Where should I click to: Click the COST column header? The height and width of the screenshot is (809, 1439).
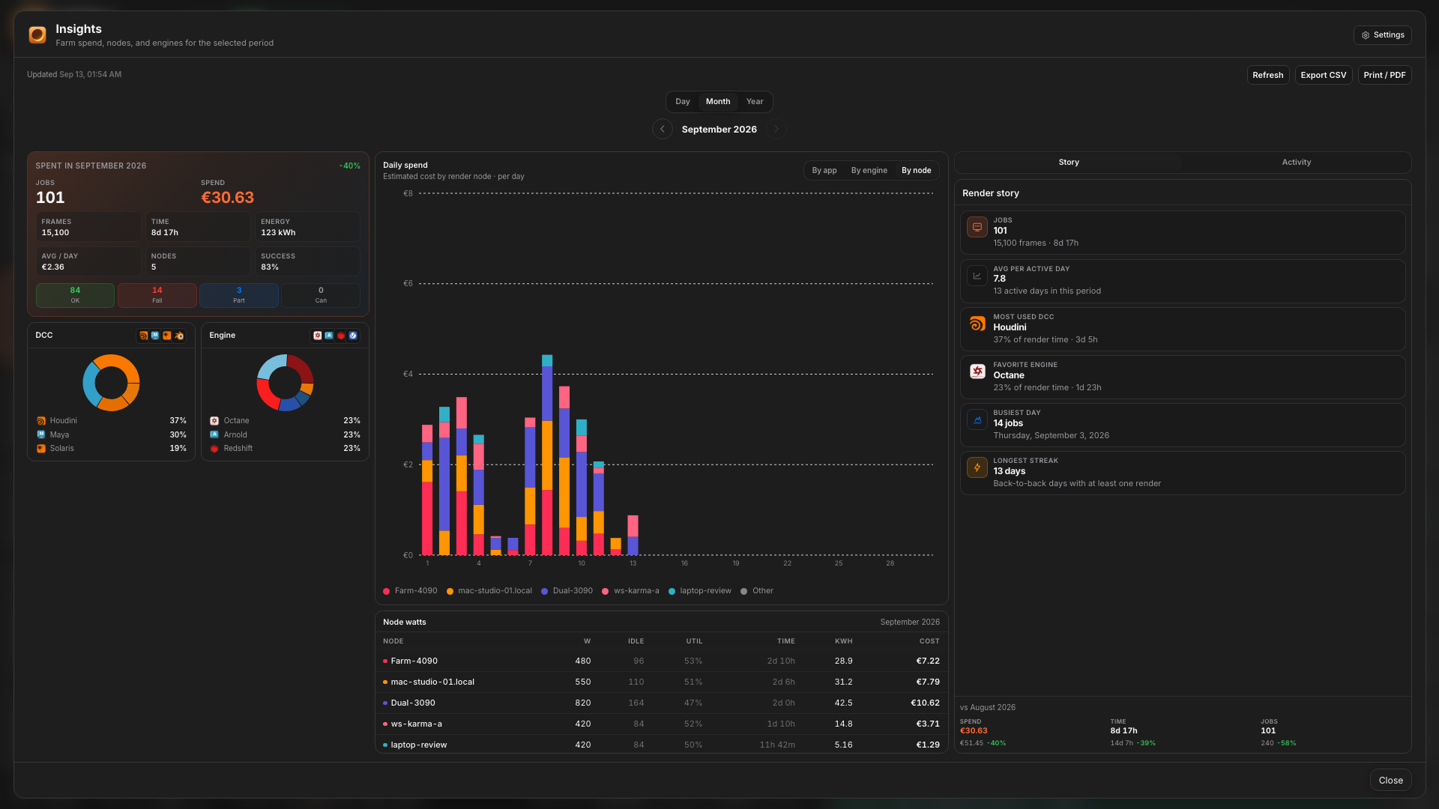point(929,641)
